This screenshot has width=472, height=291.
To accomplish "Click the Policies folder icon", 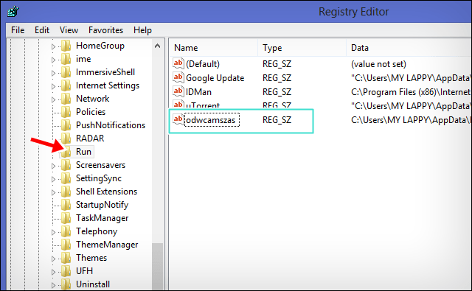I will [x=66, y=112].
